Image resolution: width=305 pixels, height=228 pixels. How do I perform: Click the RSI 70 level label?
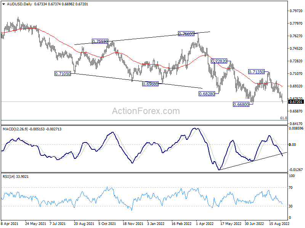coord(291,188)
